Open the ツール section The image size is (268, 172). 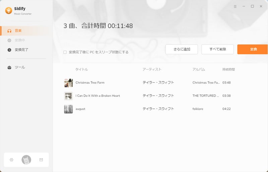pyautogui.click(x=26, y=67)
